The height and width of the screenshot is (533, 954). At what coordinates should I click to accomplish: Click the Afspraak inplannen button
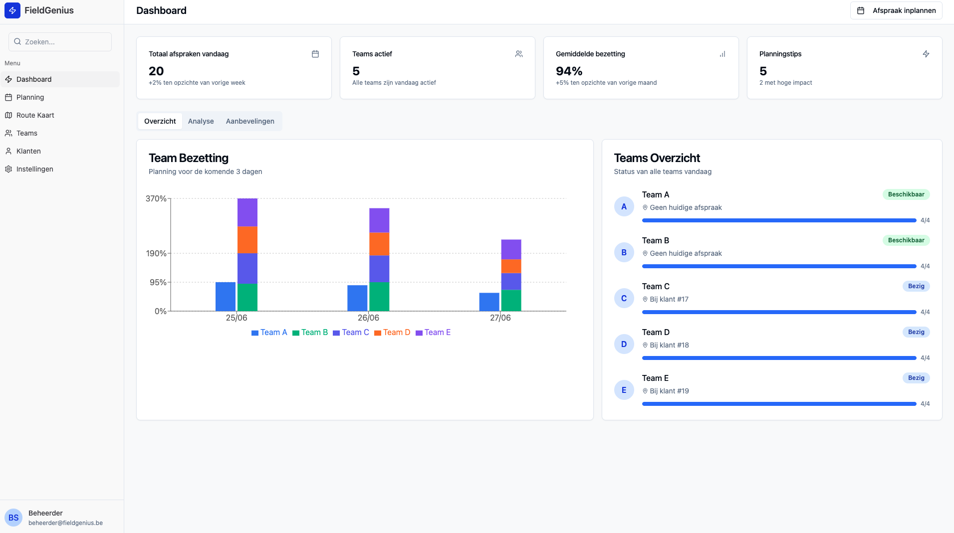(896, 10)
